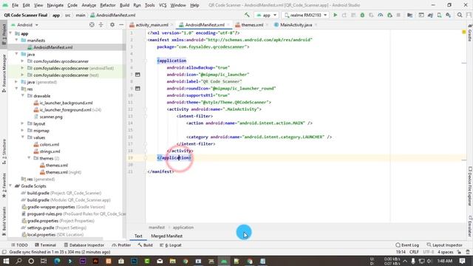Collapse the manifests folder
Viewport: 473px width, 266px height.
(x=17, y=41)
